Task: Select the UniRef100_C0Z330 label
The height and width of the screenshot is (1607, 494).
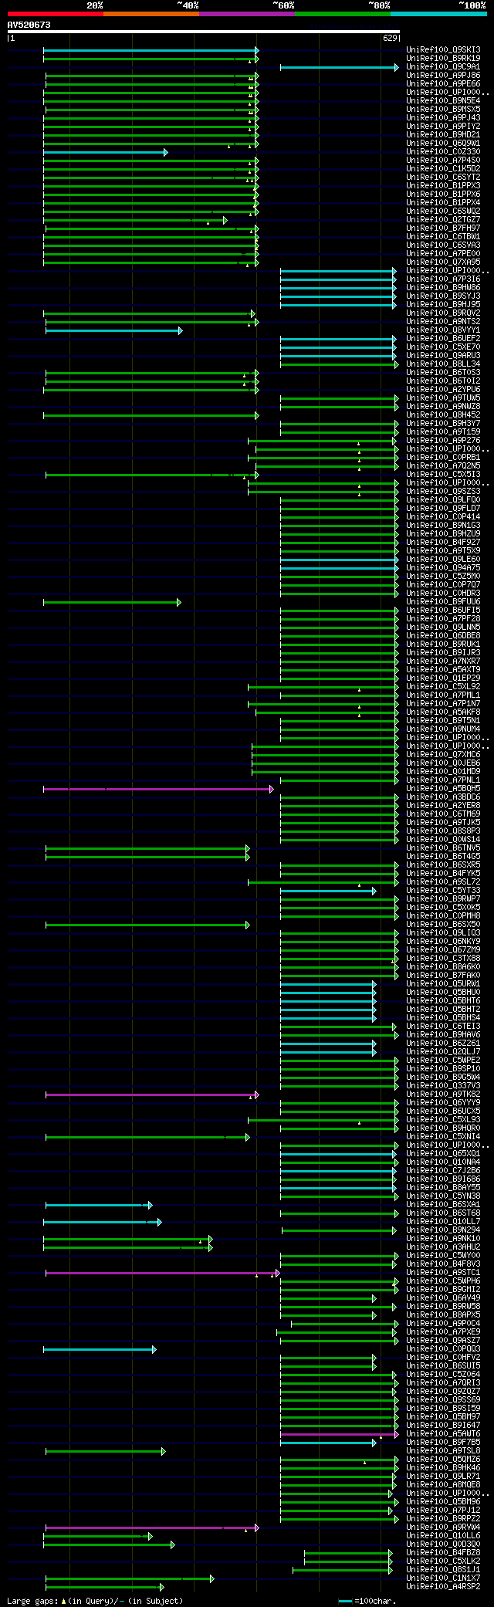Action: click(x=443, y=152)
